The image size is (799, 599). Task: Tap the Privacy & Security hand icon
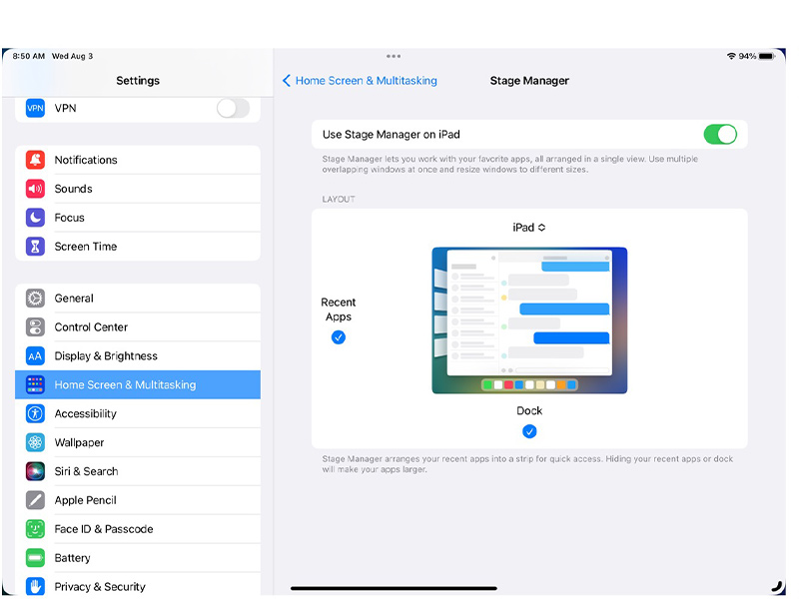pyautogui.click(x=35, y=587)
